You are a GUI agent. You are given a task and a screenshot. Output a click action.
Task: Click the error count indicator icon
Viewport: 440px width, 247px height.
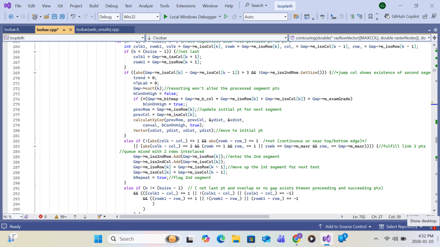pyautogui.click(x=41, y=217)
